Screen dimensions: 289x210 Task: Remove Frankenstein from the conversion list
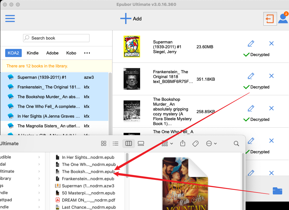[271, 76]
